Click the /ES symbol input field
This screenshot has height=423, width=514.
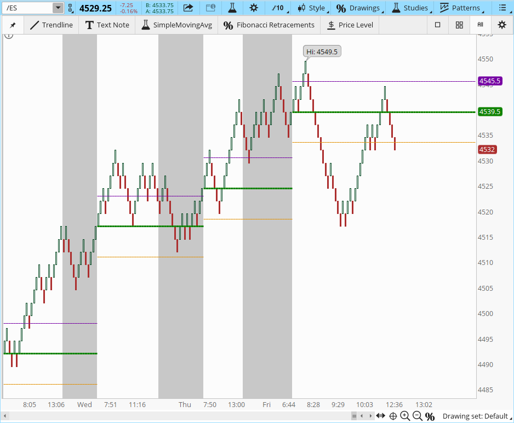[x=27, y=8]
